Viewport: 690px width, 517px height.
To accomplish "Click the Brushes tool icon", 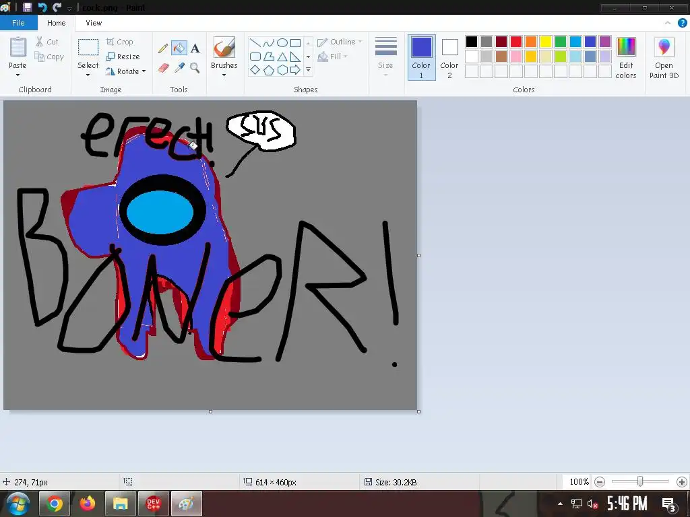I will tap(224, 47).
